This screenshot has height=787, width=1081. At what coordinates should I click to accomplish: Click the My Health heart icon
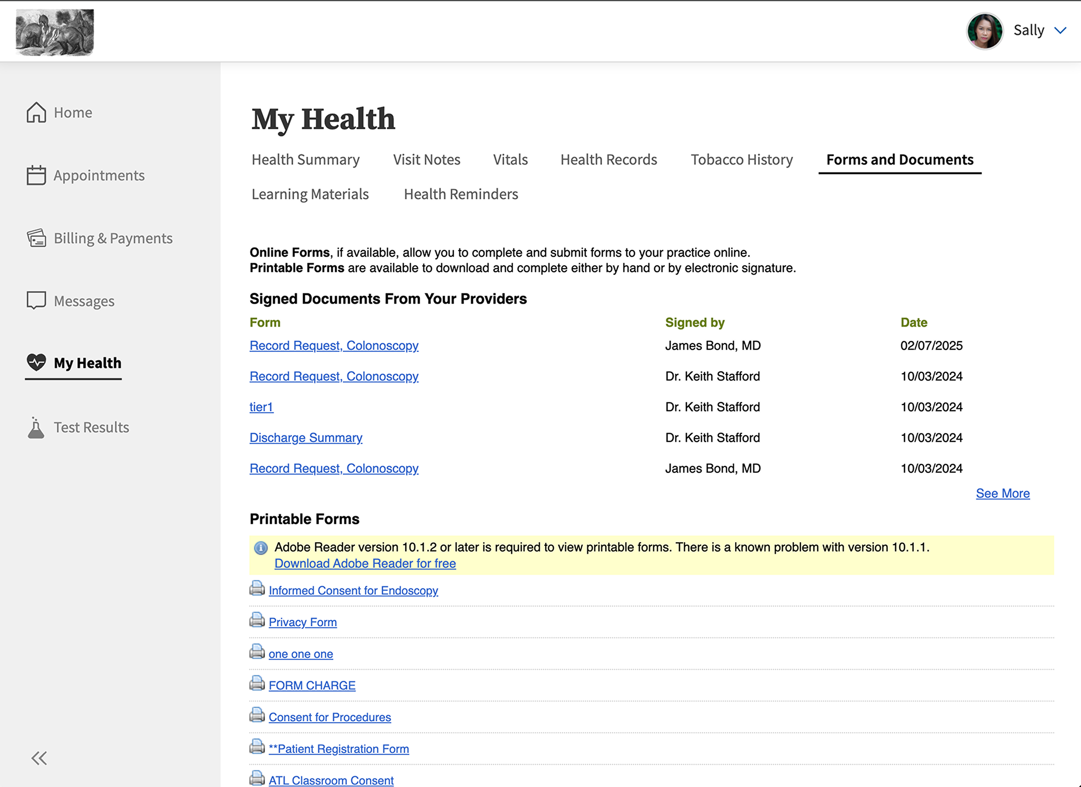[36, 362]
